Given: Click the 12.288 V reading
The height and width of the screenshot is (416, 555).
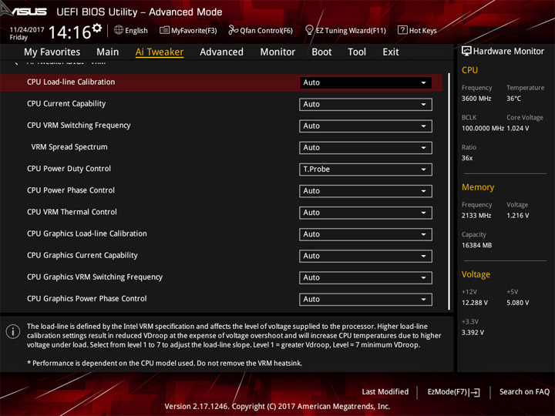Looking at the screenshot, I should click(475, 303).
